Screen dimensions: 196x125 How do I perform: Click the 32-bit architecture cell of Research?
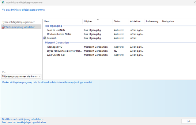(133, 38)
